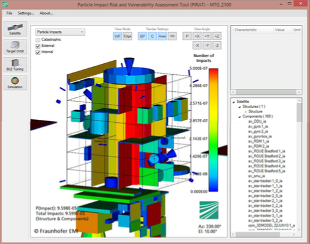Select av_star-tracker:3_0_ia component
This screenshot has width=310, height=244.
pos(265,211)
